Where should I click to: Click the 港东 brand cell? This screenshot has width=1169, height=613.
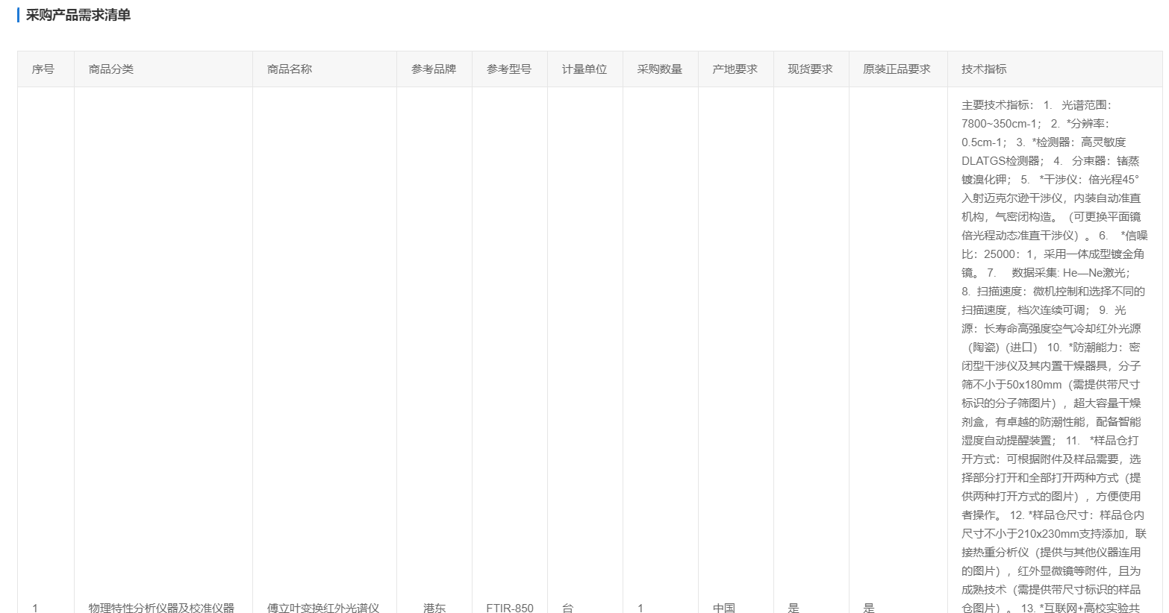[434, 607]
